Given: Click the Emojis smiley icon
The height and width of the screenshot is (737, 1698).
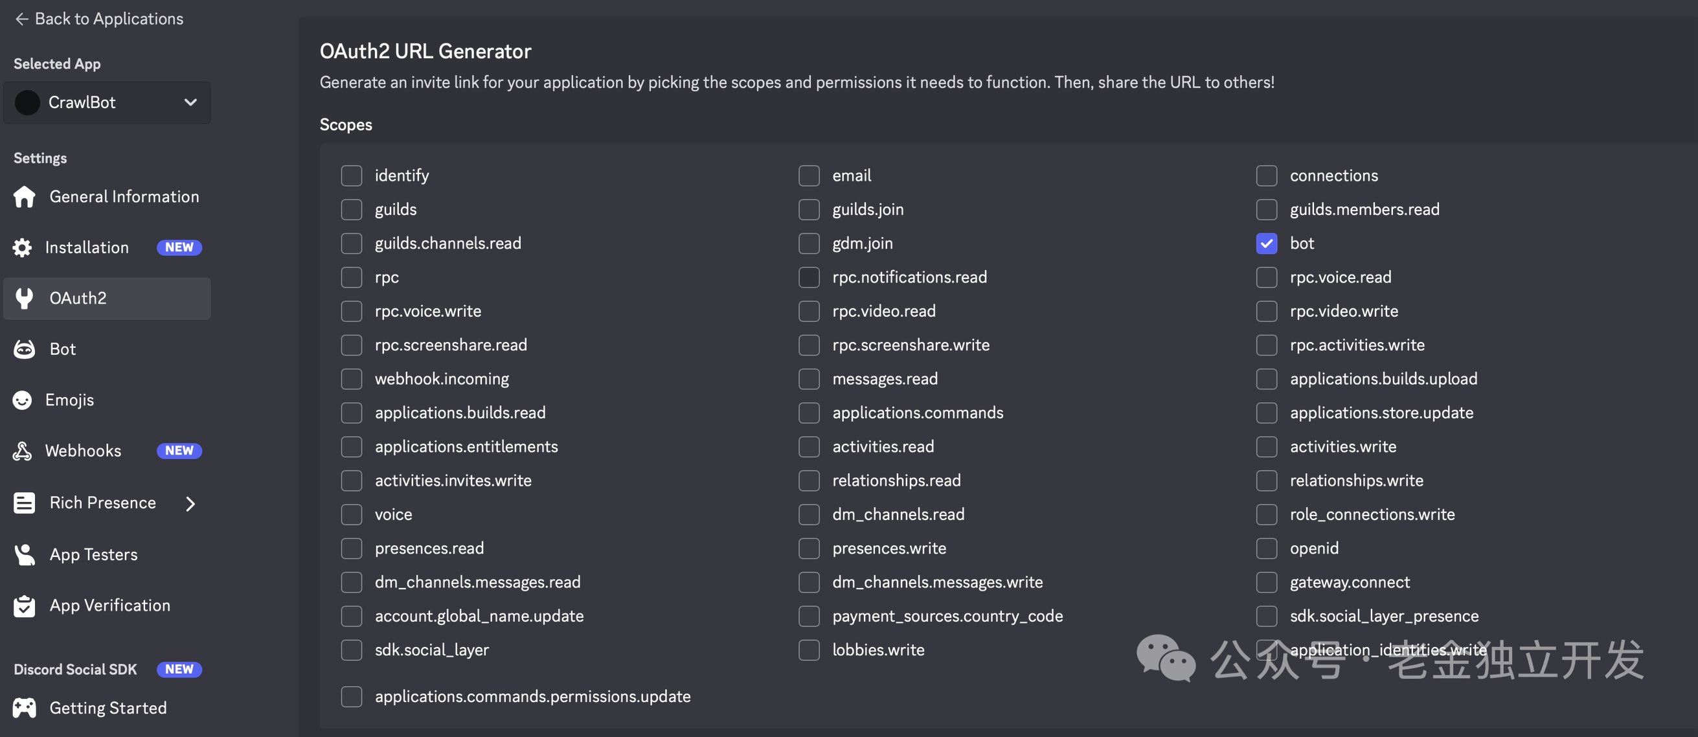Looking at the screenshot, I should pos(23,400).
